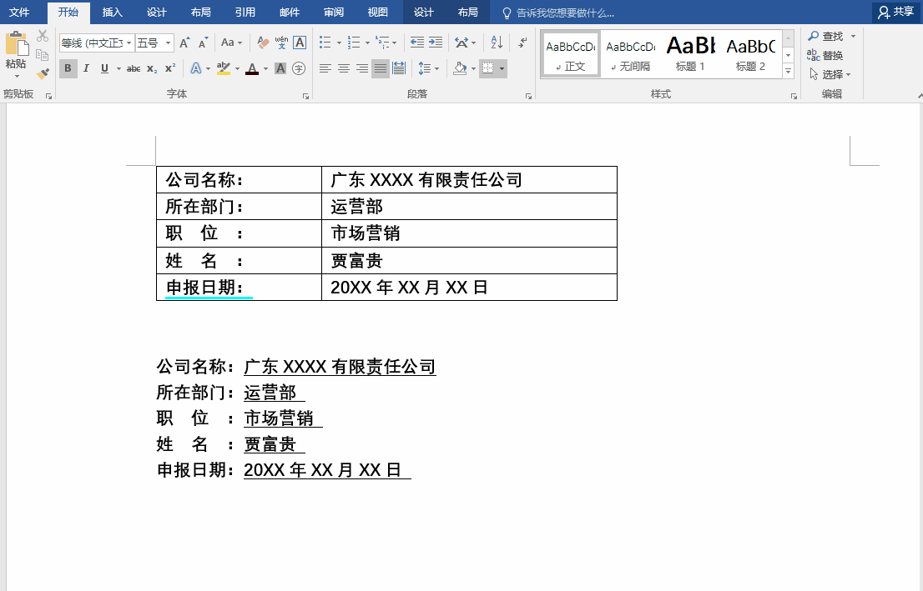Open the font size dropdown 五号
The height and width of the screenshot is (591, 923).
click(x=168, y=43)
